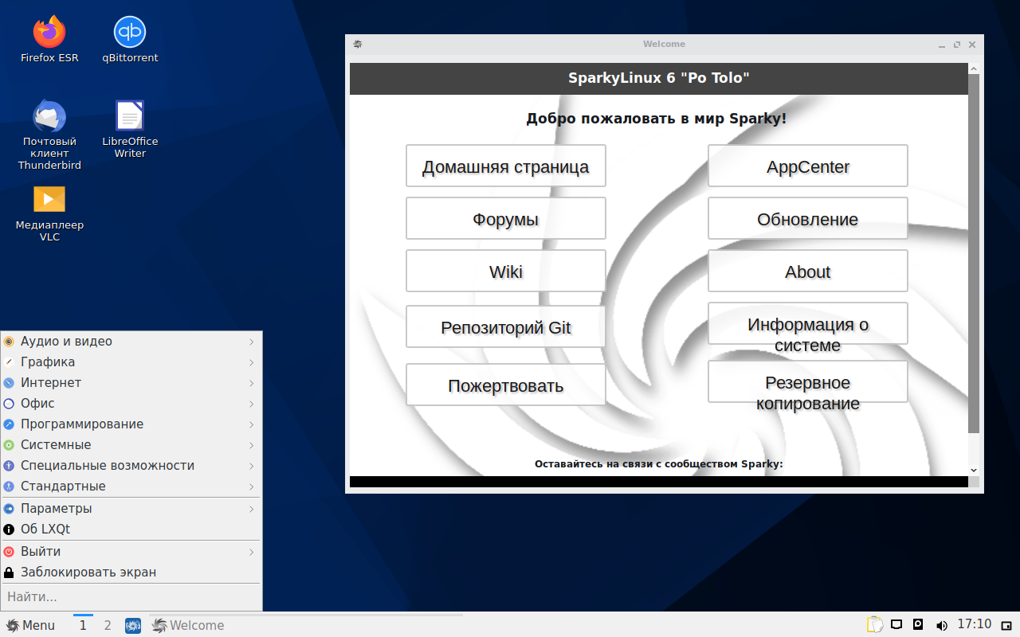Image resolution: width=1020 pixels, height=637 pixels.
Task: Click the tray icon left of the volume speaker
Action: (918, 625)
